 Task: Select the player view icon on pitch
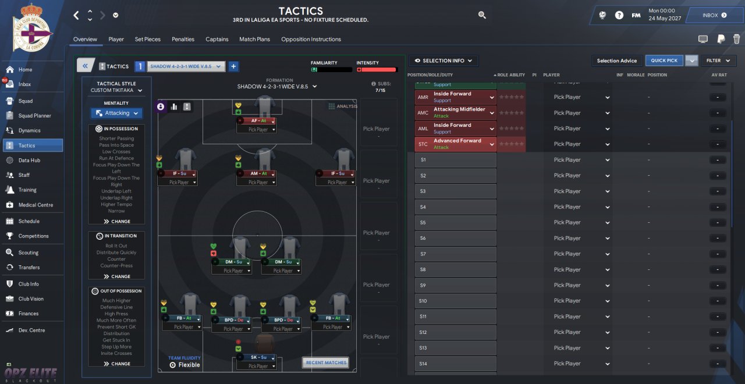pyautogui.click(x=161, y=106)
